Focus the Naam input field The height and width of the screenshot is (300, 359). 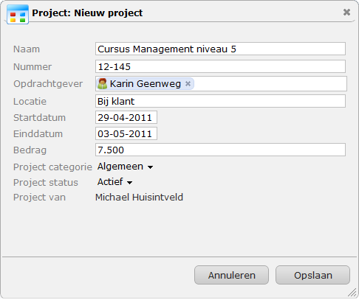(220, 49)
